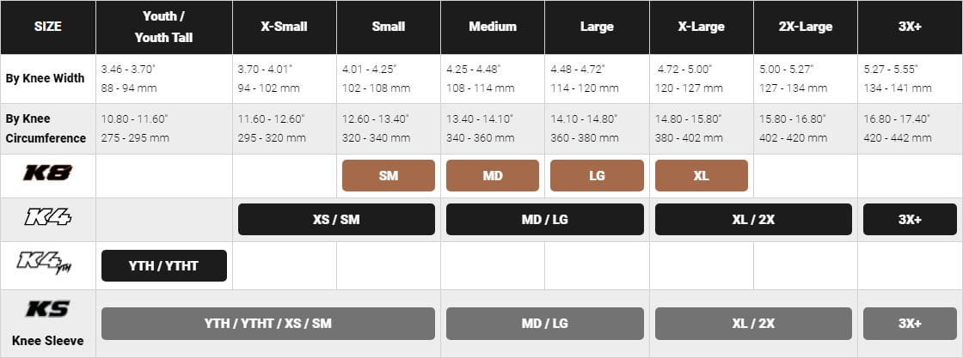Viewport: 963px width, 358px height.
Task: Pick the K4 MD / LG option
Action: [x=544, y=219]
